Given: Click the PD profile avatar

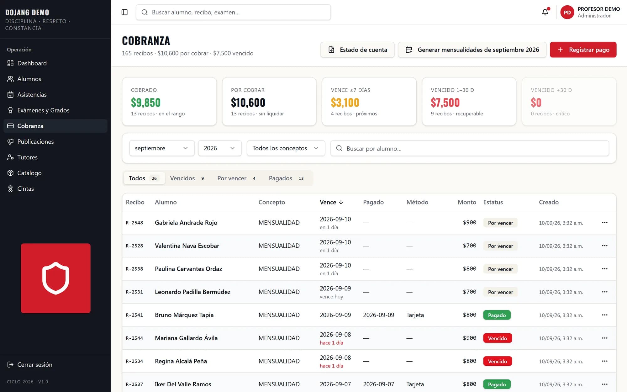Looking at the screenshot, I should (567, 12).
